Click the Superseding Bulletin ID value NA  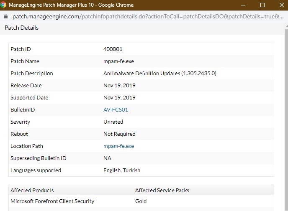pyautogui.click(x=107, y=158)
